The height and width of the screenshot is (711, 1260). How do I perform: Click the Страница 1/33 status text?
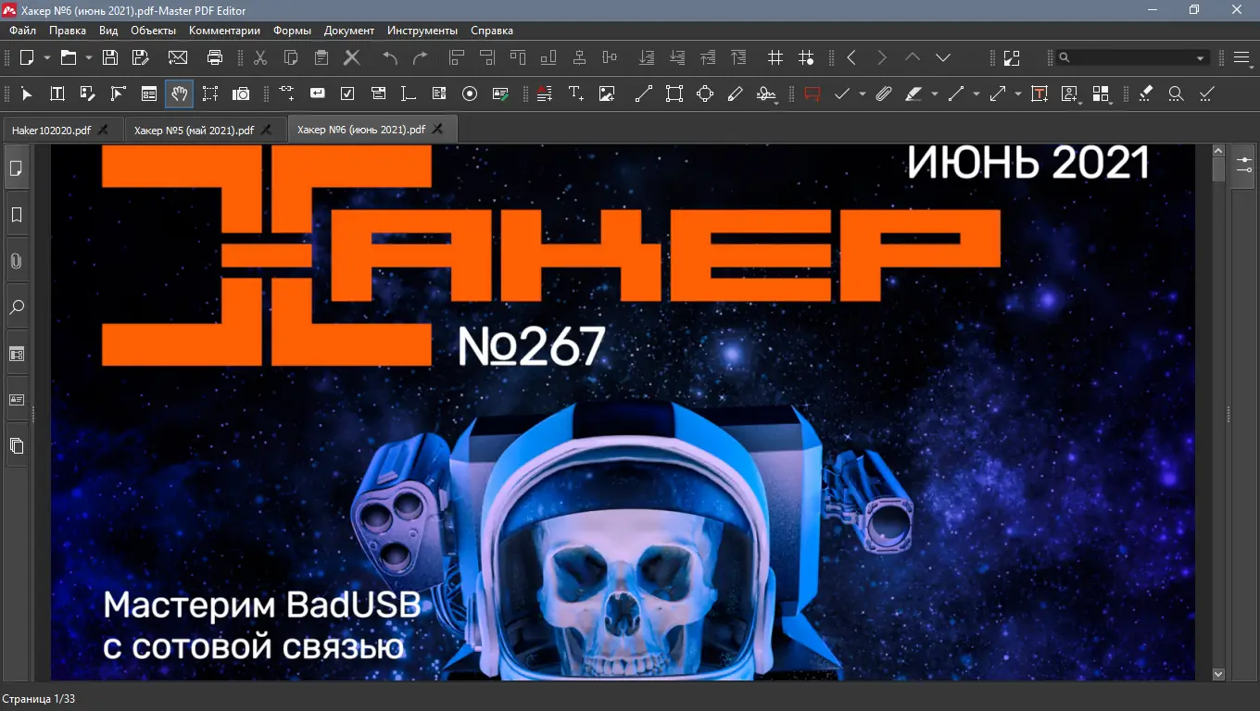click(38, 699)
